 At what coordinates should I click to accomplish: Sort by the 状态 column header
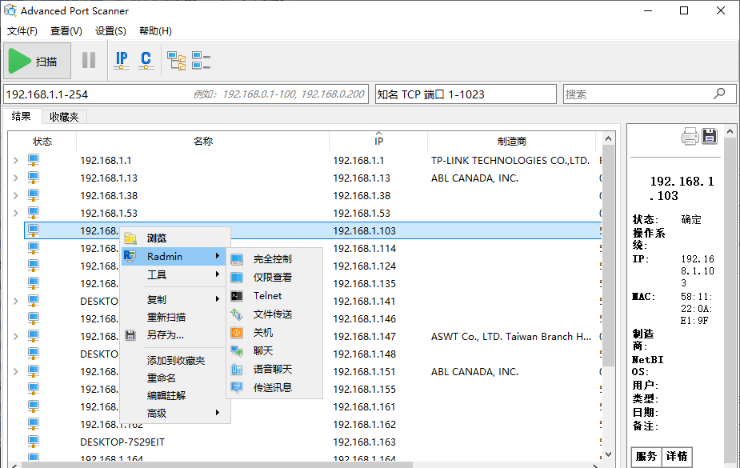[42, 141]
